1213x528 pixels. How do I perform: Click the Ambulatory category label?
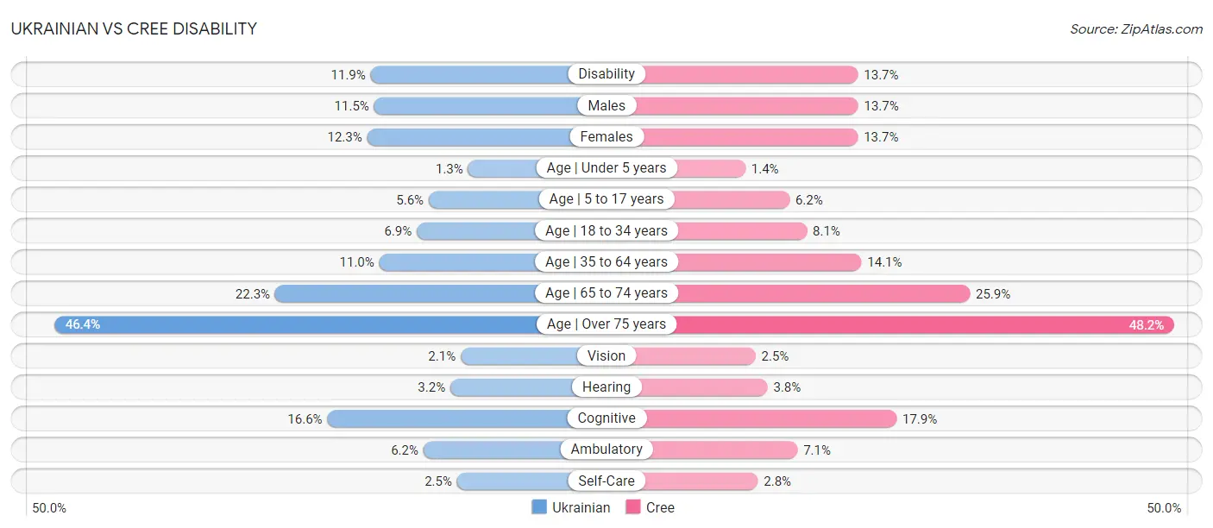(606, 449)
